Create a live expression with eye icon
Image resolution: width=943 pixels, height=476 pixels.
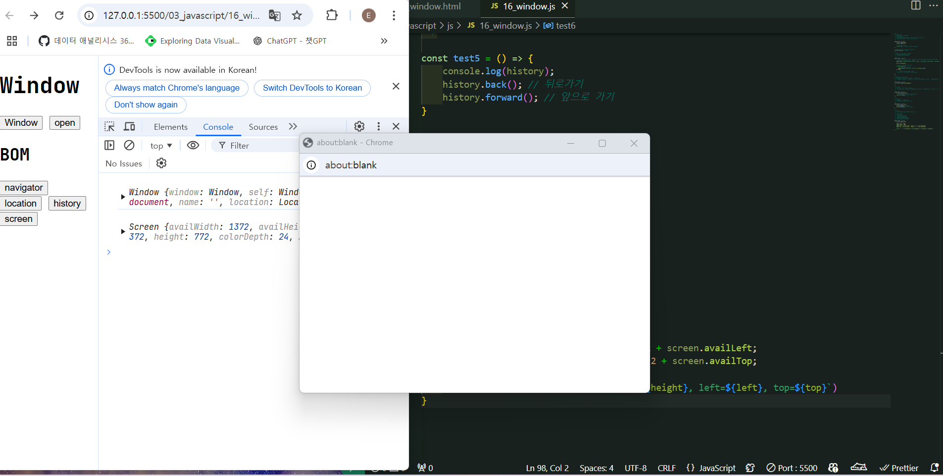(193, 145)
